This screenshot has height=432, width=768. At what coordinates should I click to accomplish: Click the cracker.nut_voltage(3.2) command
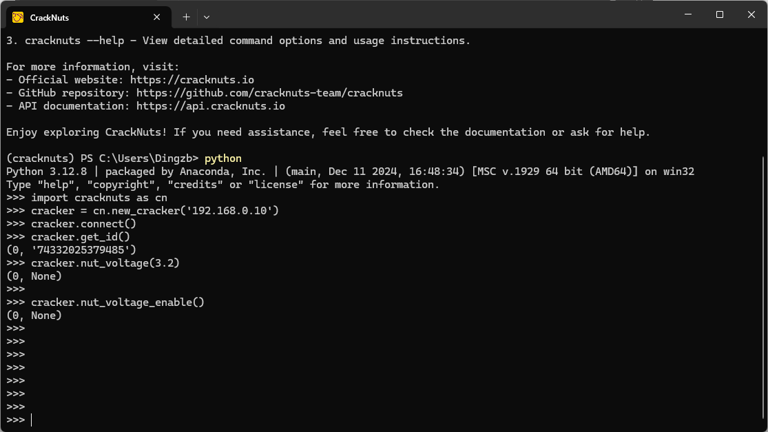[x=105, y=263]
